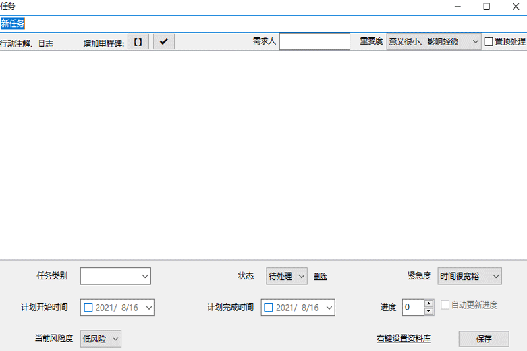Open the 任务类别 combo box
The height and width of the screenshot is (351, 527).
(115, 276)
